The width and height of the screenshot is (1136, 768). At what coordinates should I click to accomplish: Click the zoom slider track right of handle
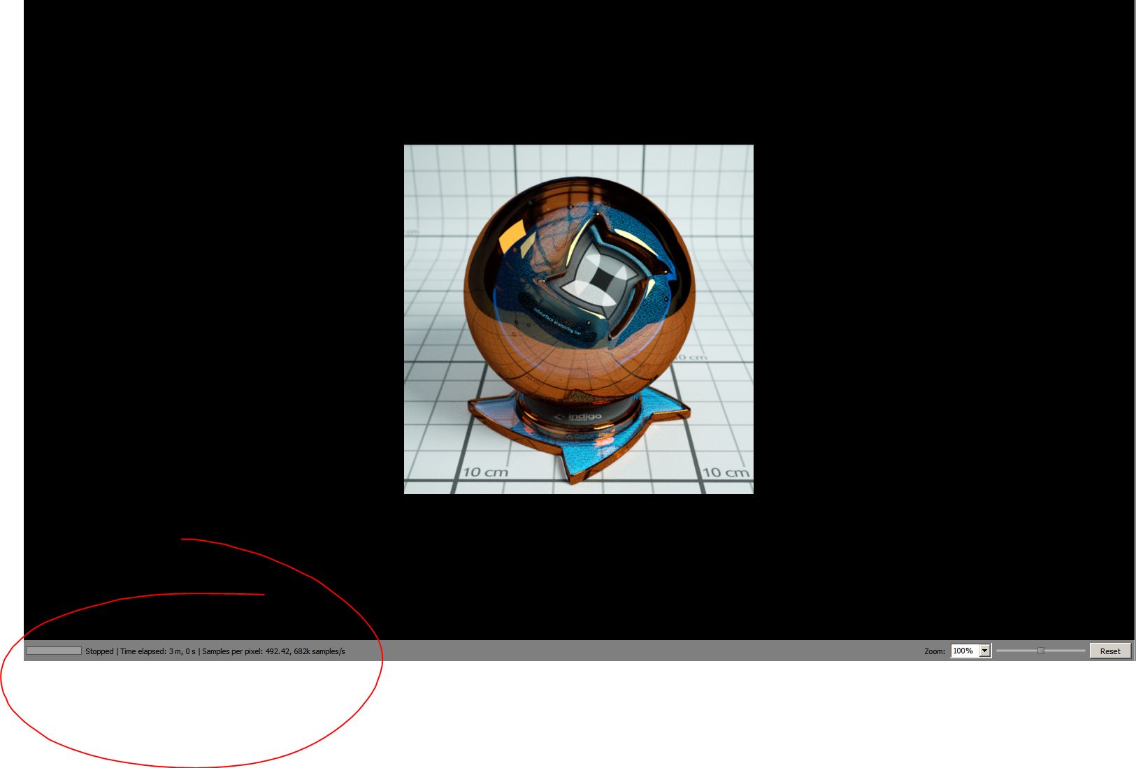1064,651
